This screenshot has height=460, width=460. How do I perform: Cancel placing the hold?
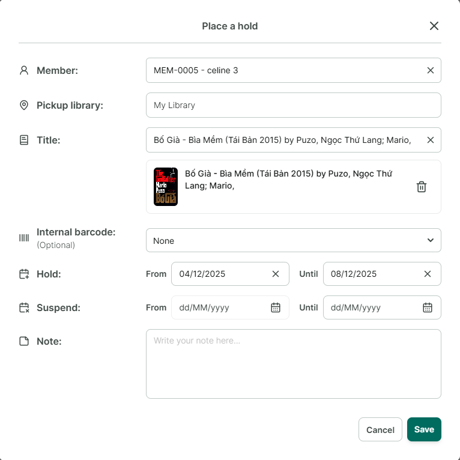[x=380, y=429]
